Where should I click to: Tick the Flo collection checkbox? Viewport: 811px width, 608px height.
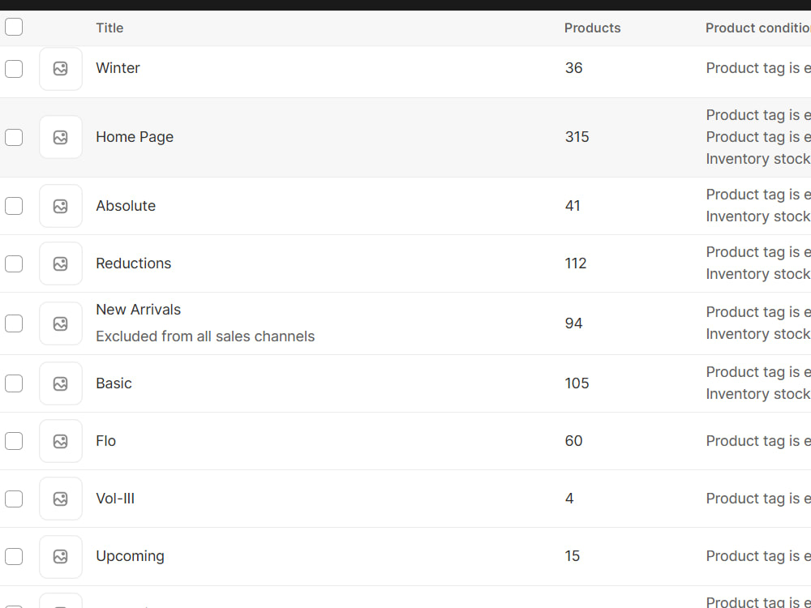pyautogui.click(x=14, y=441)
